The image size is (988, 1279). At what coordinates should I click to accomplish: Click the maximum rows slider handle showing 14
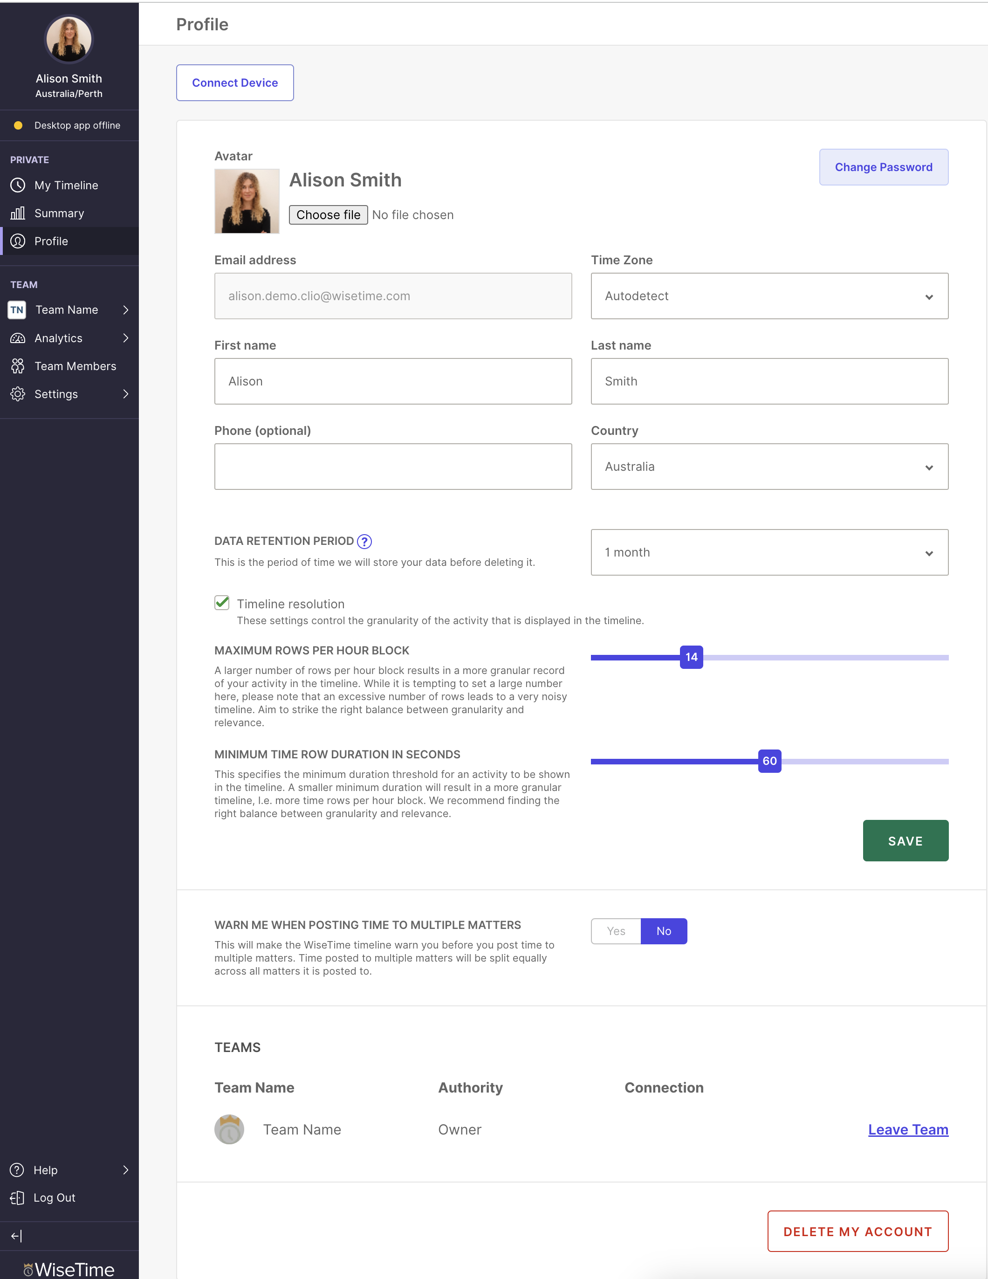pyautogui.click(x=691, y=657)
